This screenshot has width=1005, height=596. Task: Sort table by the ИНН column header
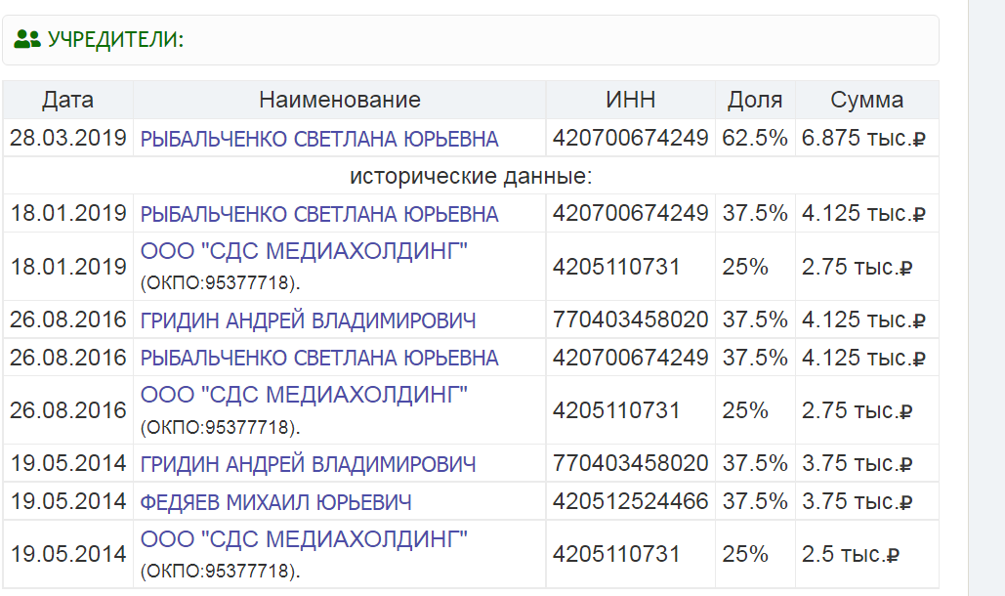pyautogui.click(x=629, y=100)
